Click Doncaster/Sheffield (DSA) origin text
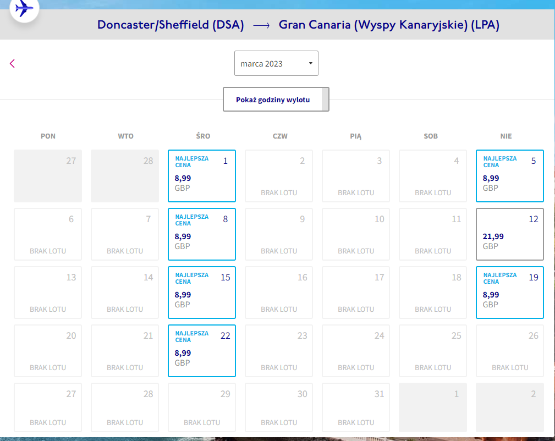 tap(171, 25)
